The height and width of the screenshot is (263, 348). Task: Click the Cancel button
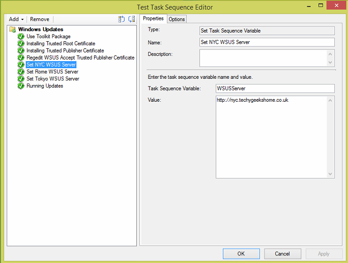coord(282,253)
